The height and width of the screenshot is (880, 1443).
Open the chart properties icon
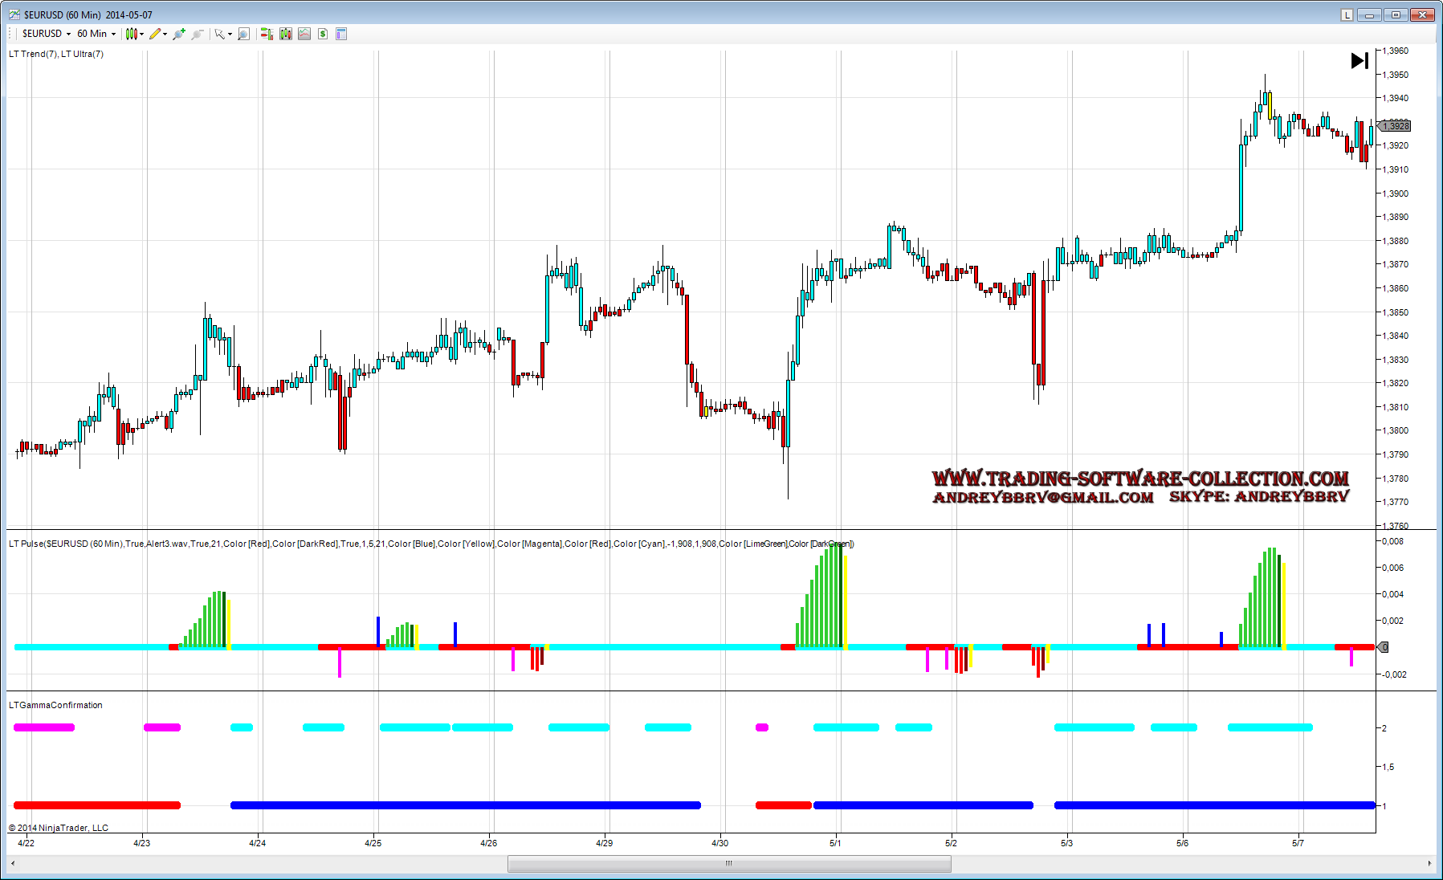[x=341, y=34]
